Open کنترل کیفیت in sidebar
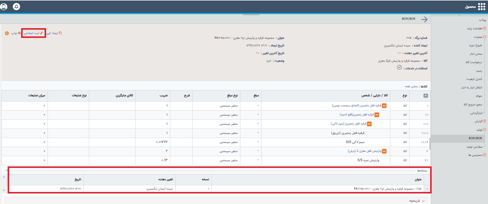This screenshot has width=488, height=204. click(x=474, y=79)
